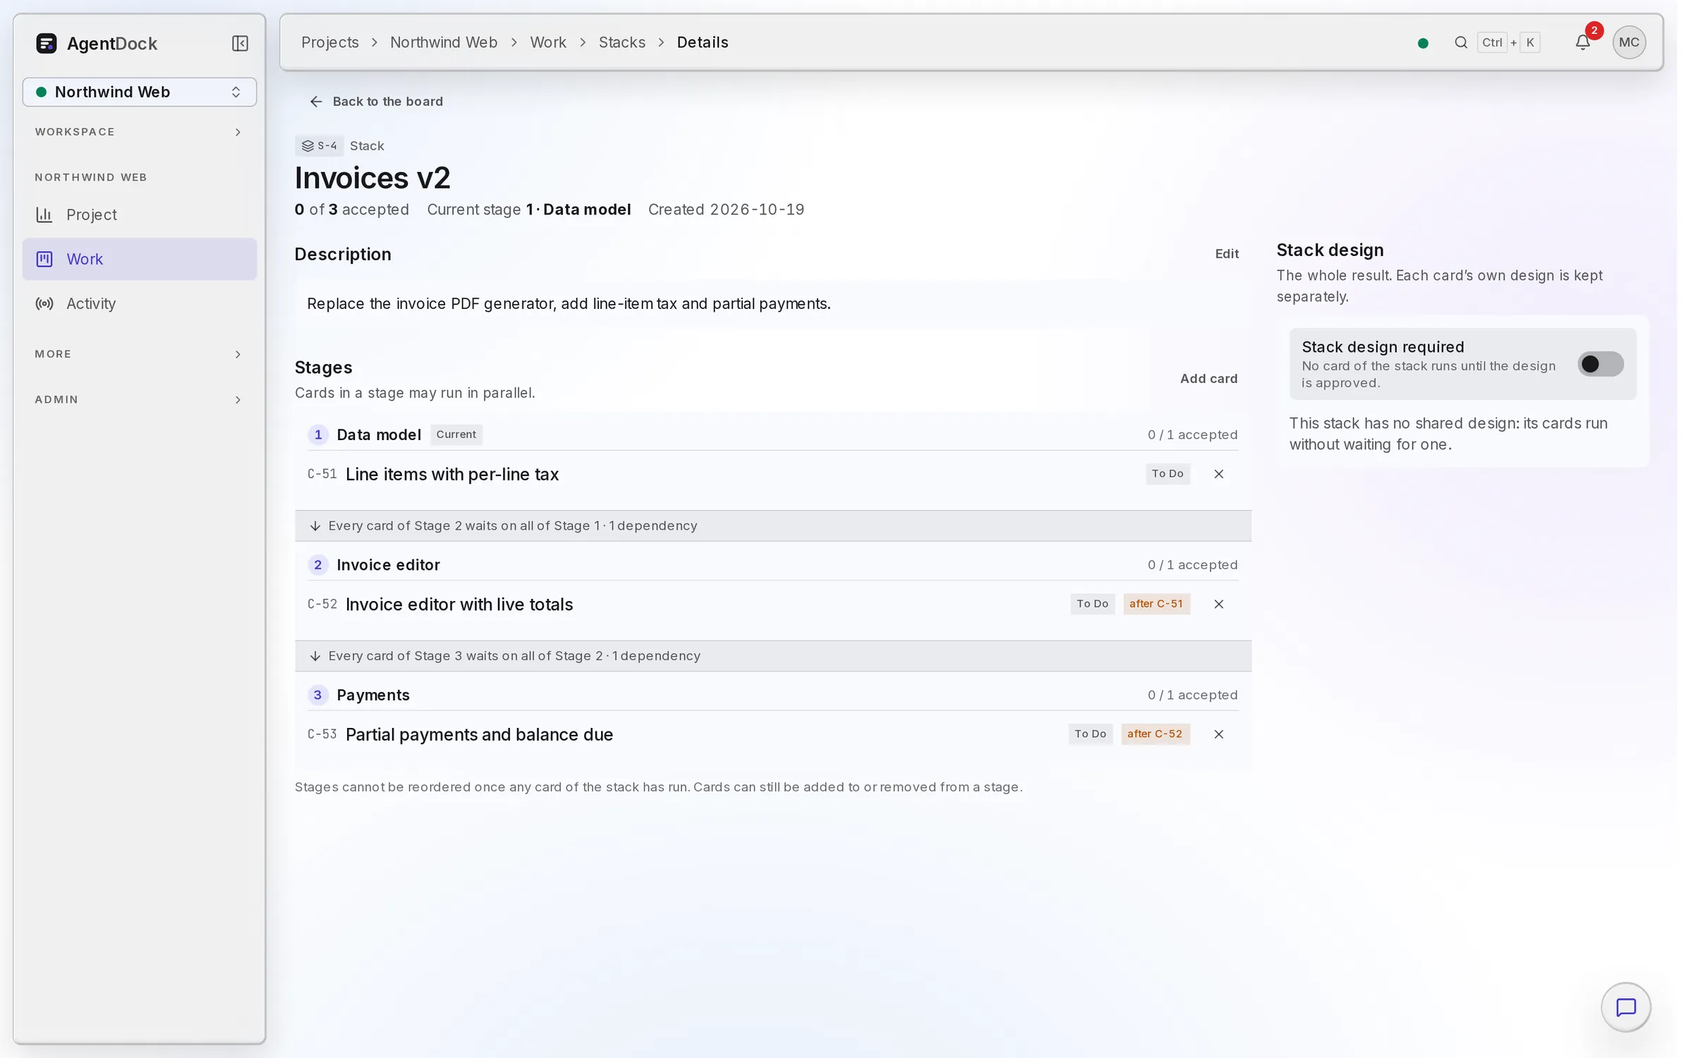
Task: Remove card C-51 with its X icon
Action: [x=1218, y=474]
